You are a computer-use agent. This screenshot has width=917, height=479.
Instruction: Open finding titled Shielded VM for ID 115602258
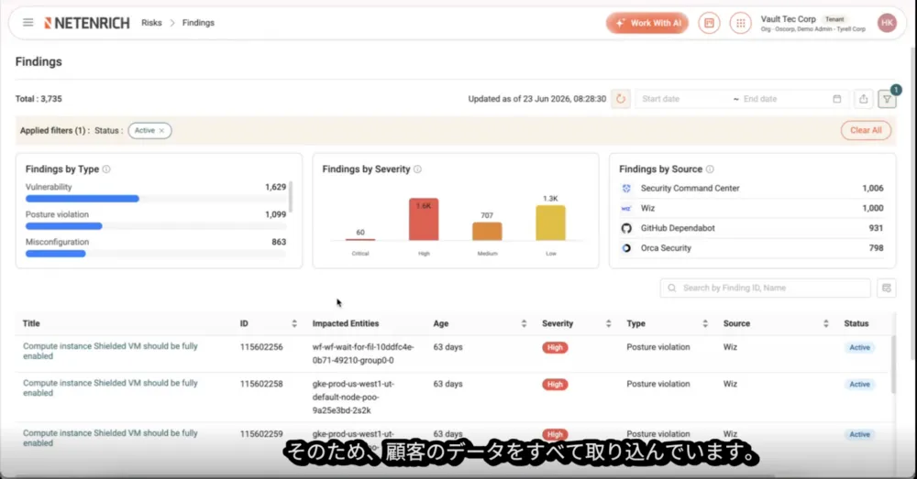110,388
